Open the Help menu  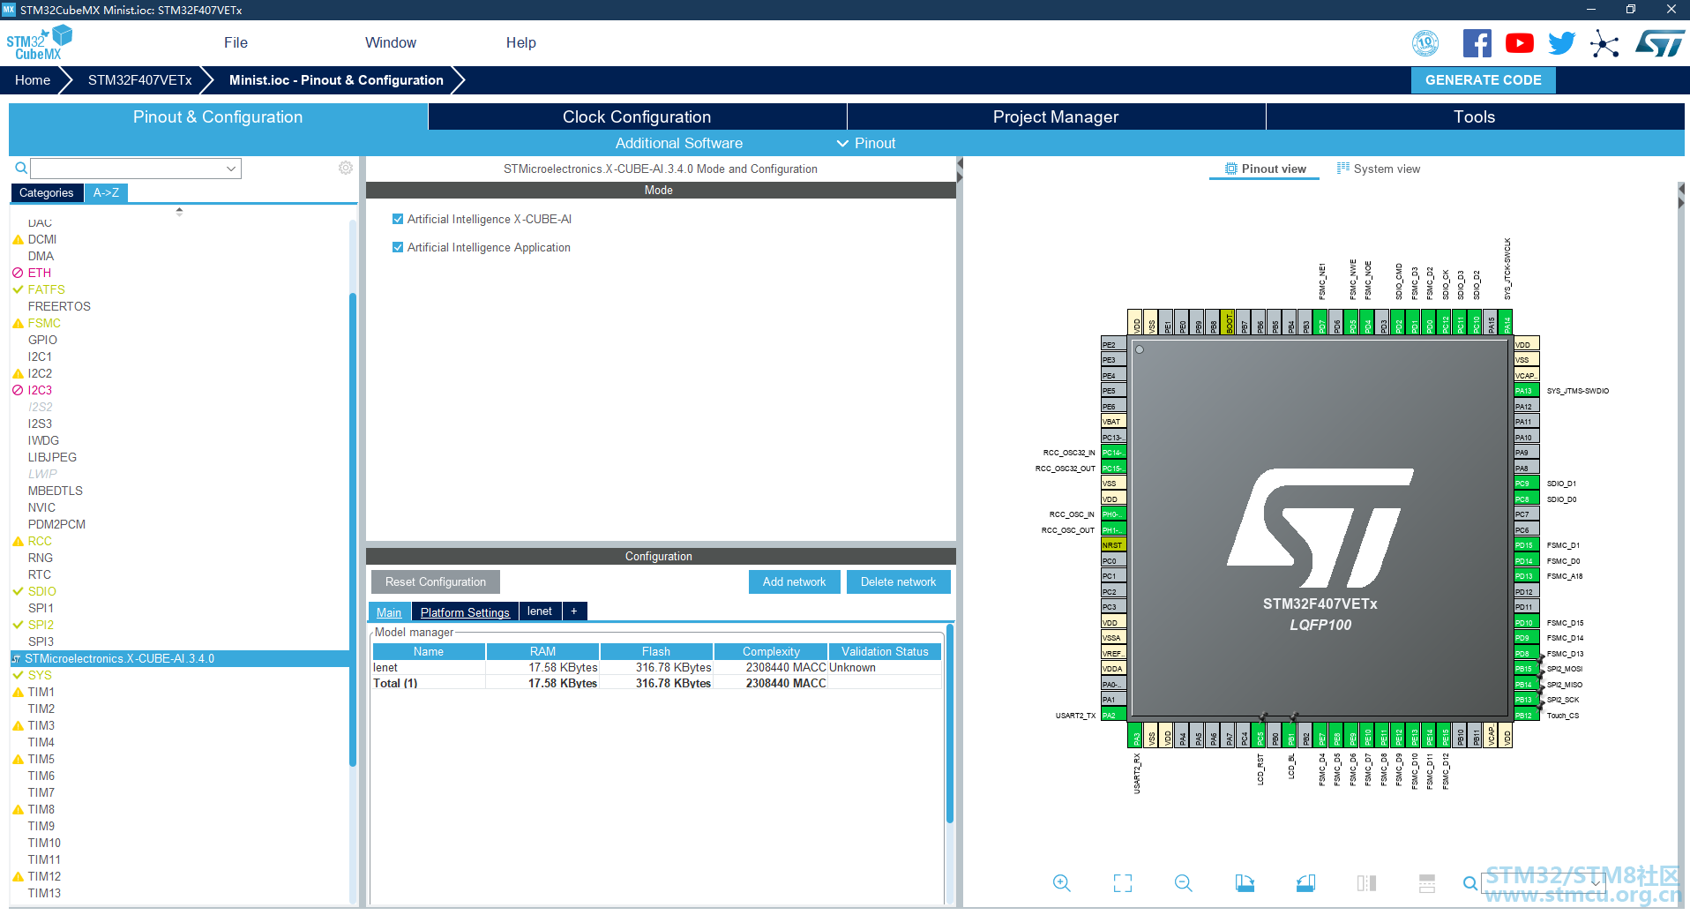tap(521, 42)
